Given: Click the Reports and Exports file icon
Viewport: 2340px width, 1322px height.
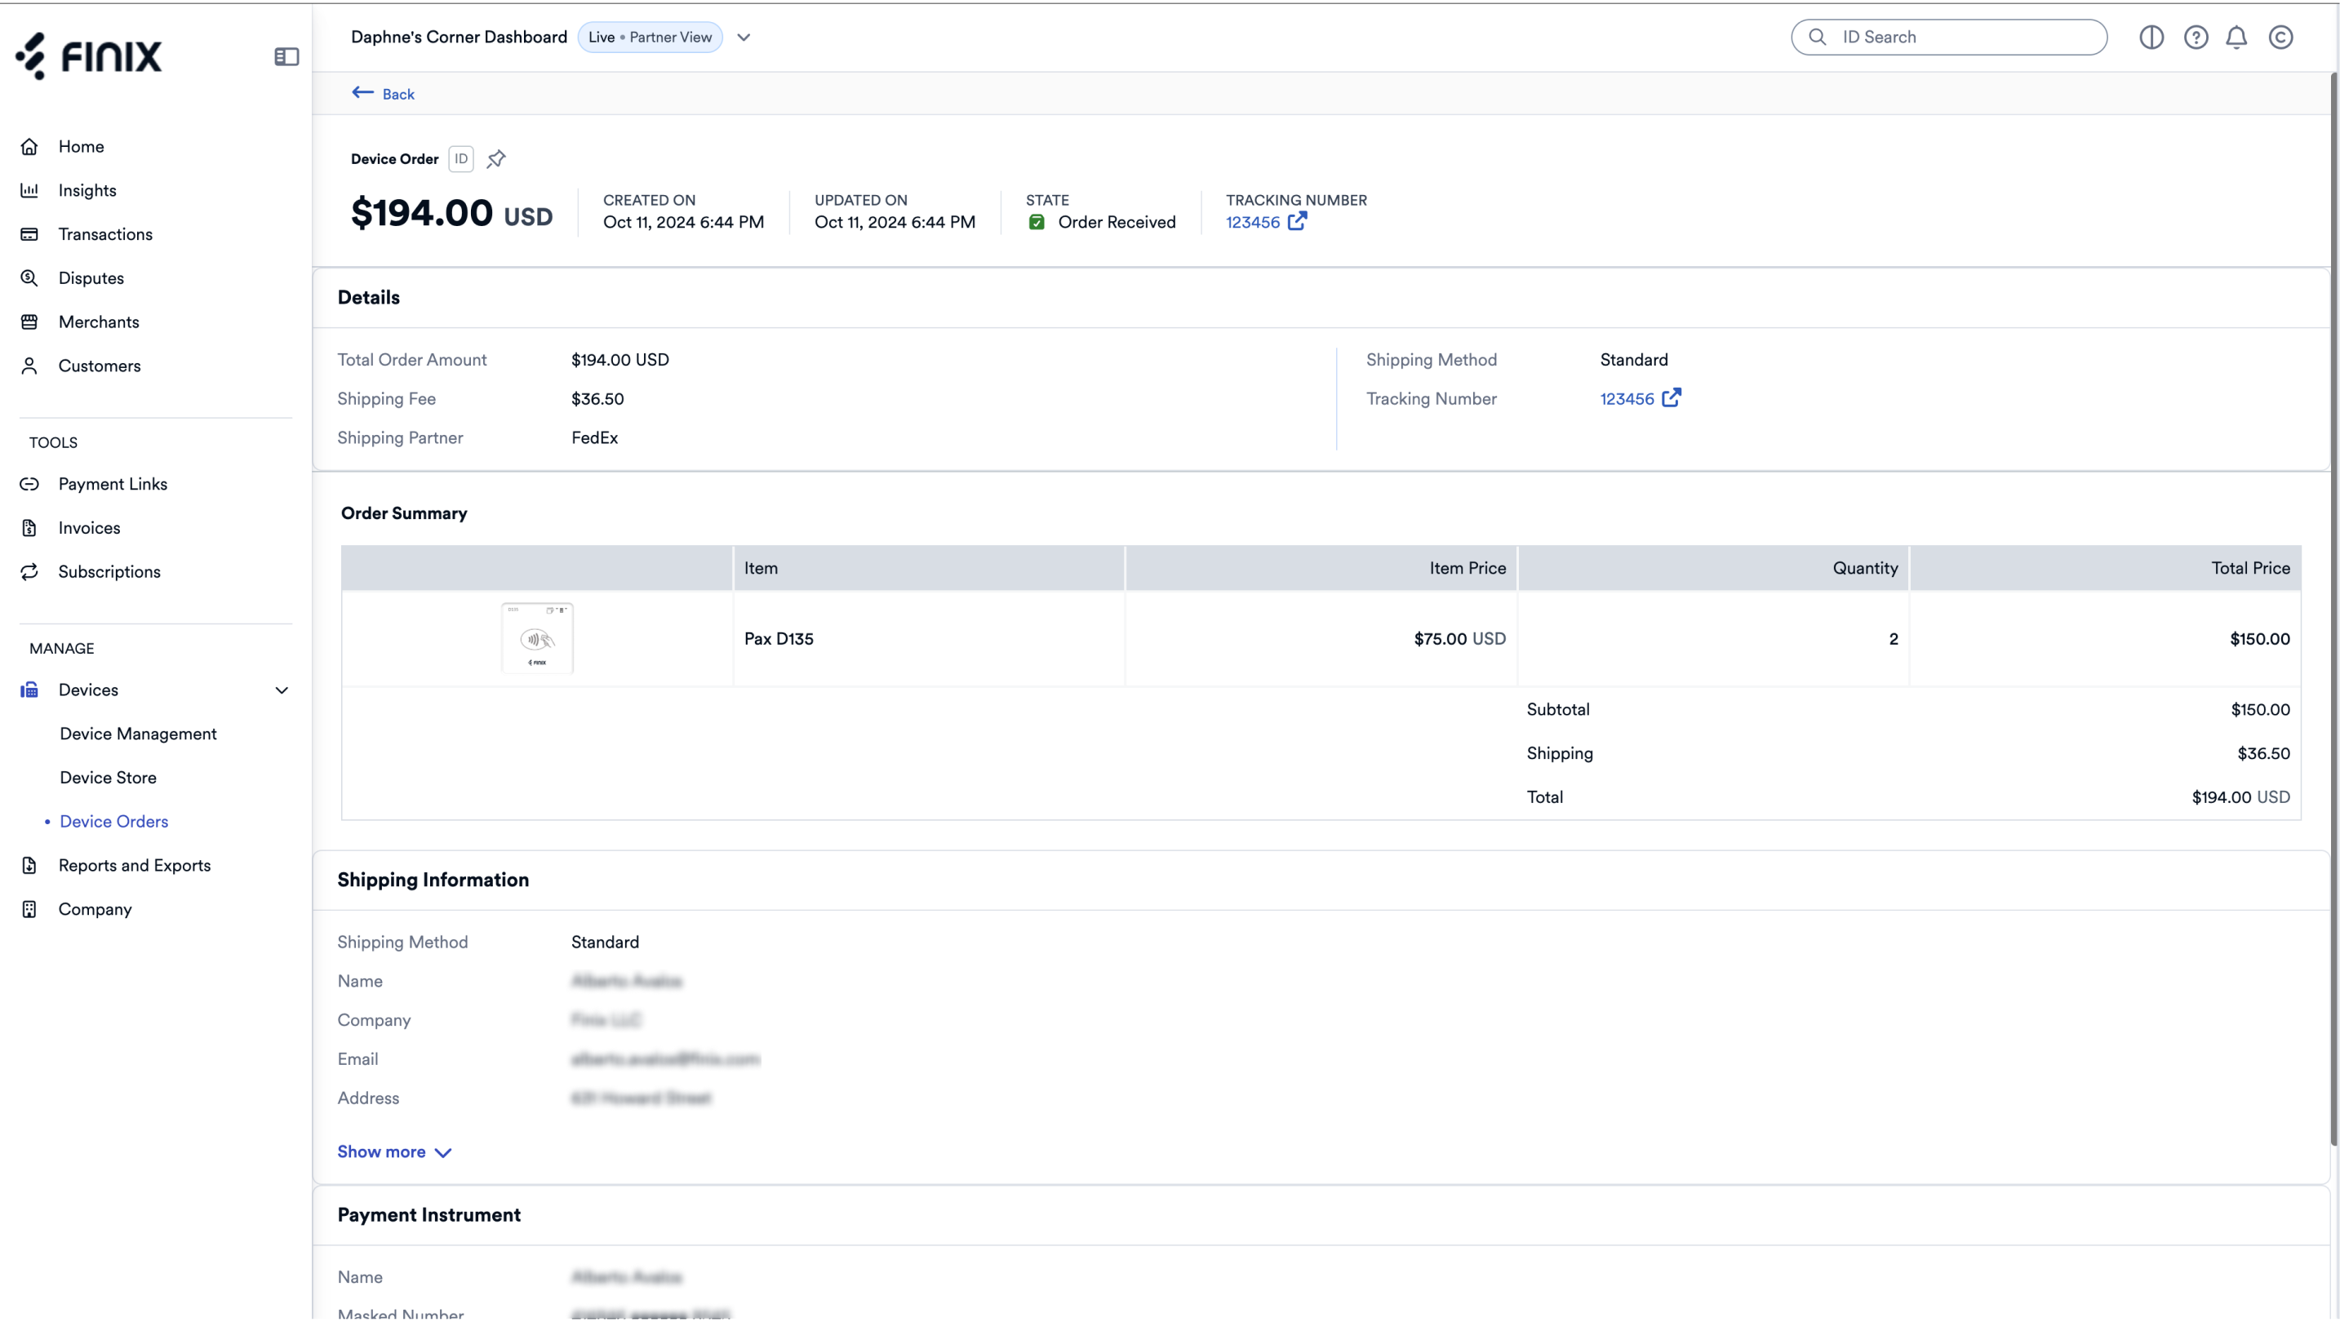Looking at the screenshot, I should 29,865.
